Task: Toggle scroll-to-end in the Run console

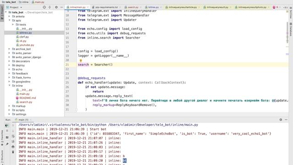Action: (13, 142)
